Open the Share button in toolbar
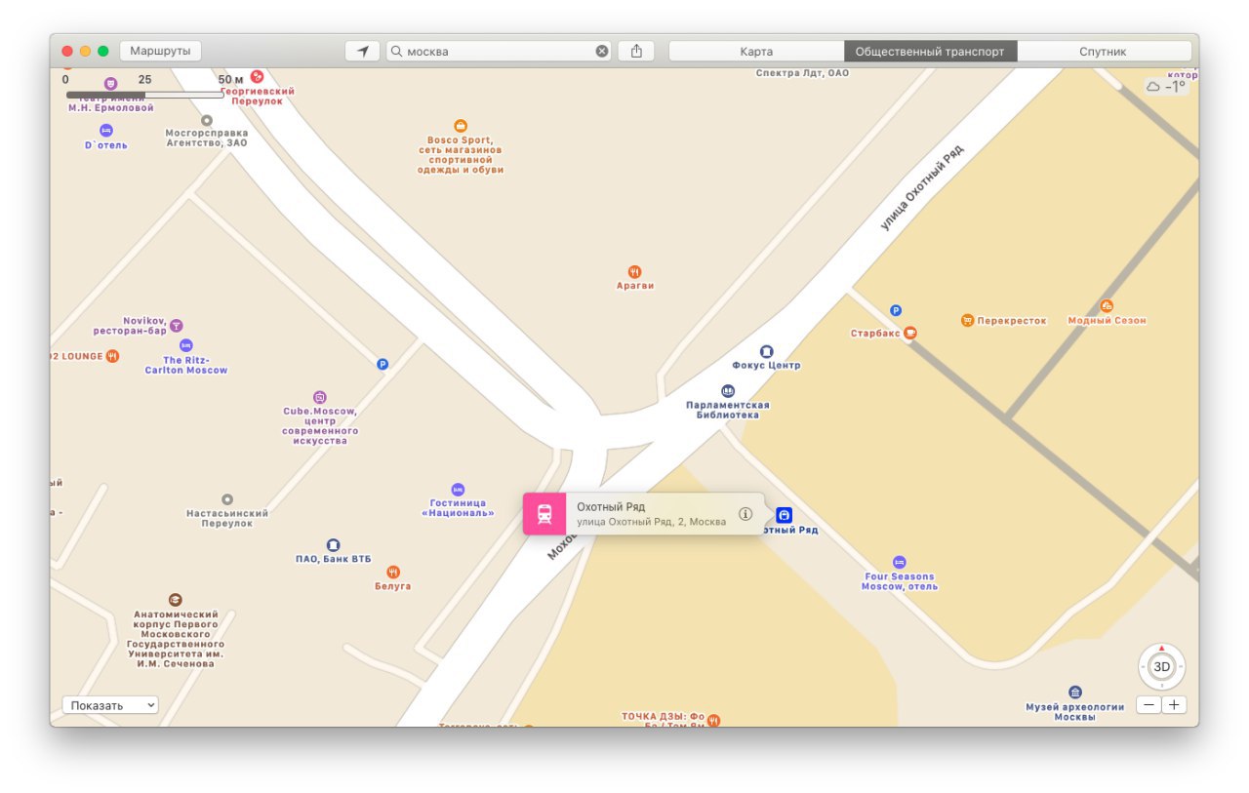 (x=636, y=52)
